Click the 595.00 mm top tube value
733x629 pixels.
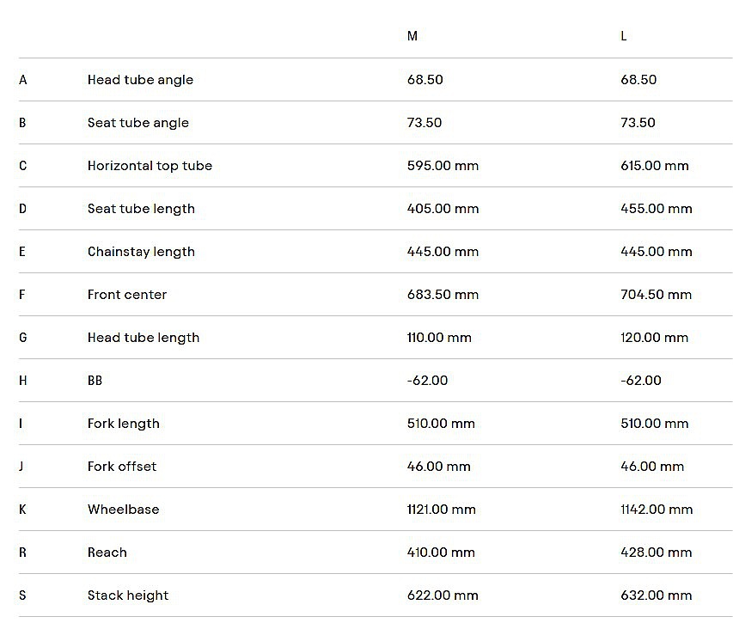tap(443, 166)
